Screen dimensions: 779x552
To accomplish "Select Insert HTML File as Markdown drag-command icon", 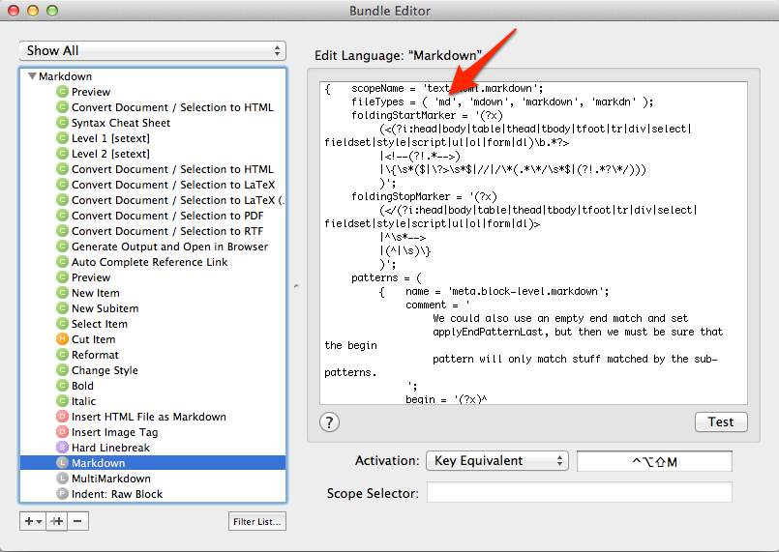I will (62, 416).
